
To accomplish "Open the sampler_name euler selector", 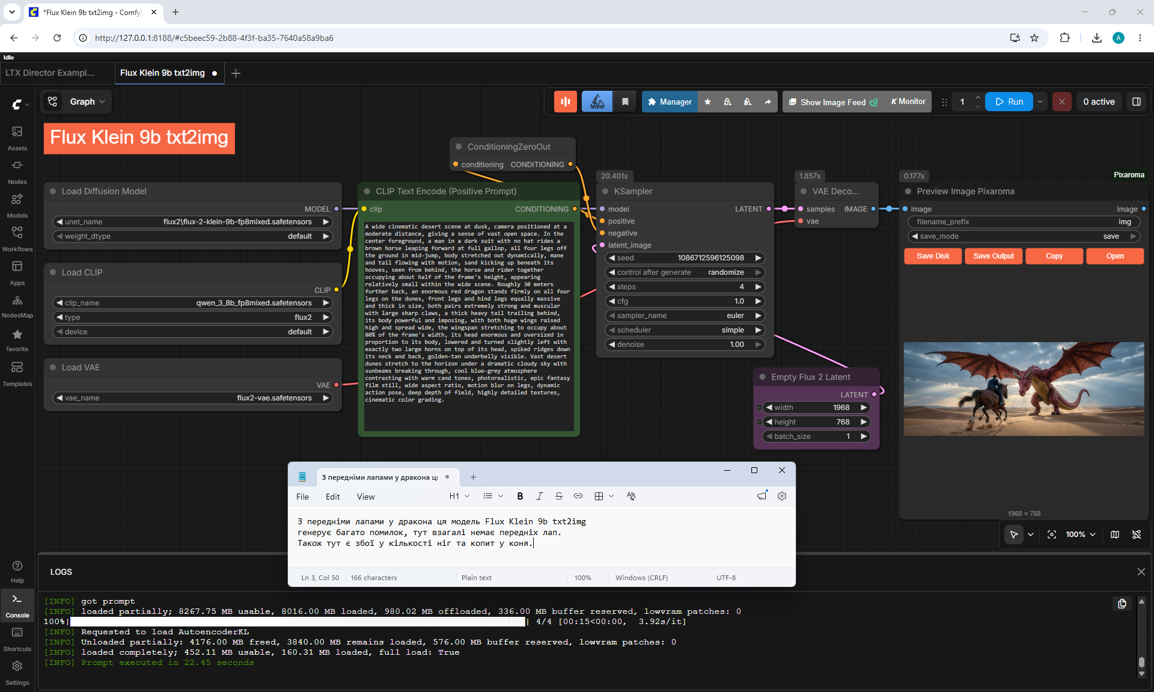I will 685,316.
